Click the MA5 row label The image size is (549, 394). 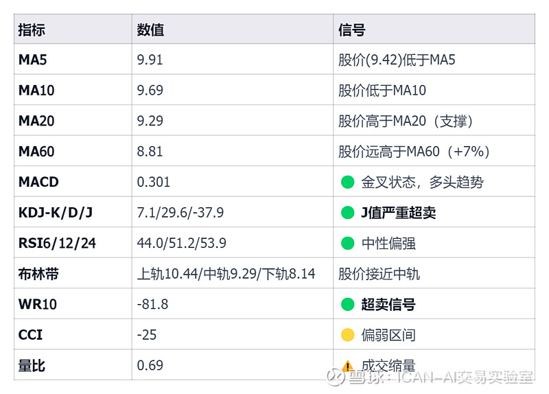[x=32, y=60]
